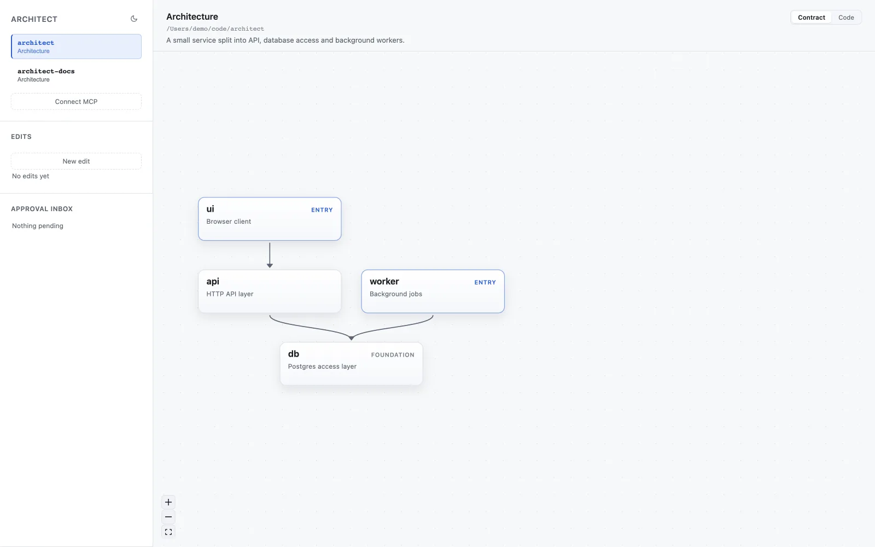The image size is (875, 547).
Task: Click the 'Background jobs' description
Action: point(396,294)
